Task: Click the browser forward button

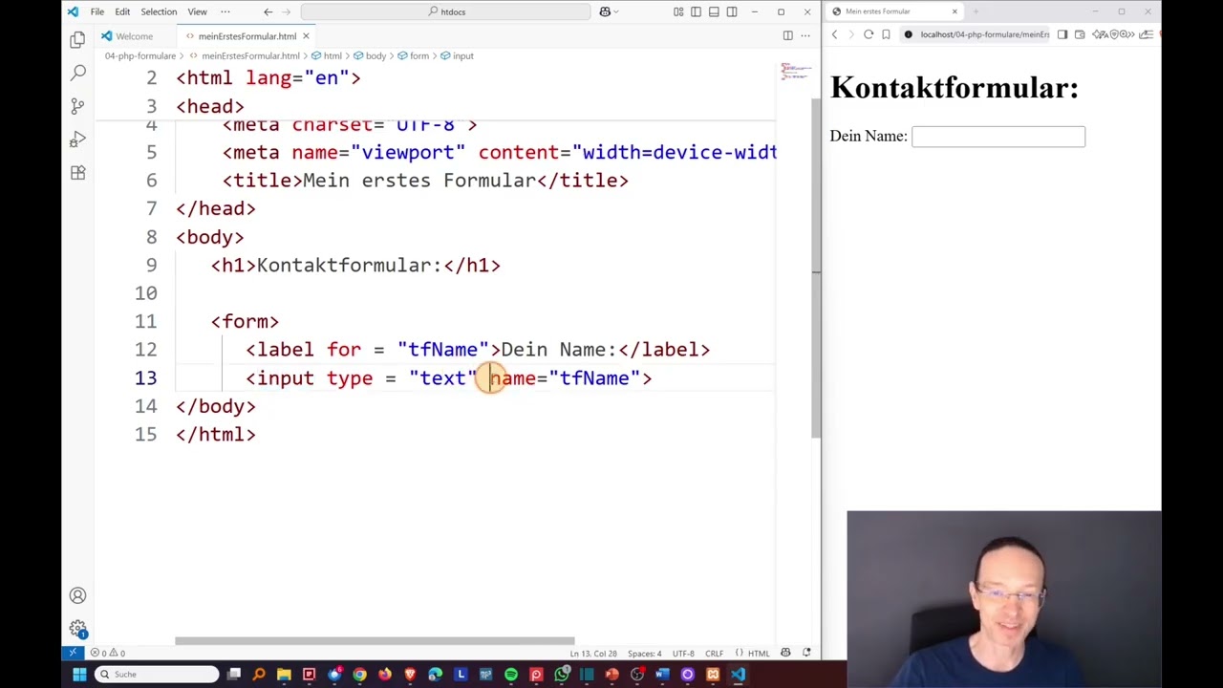Action: pyautogui.click(x=850, y=34)
